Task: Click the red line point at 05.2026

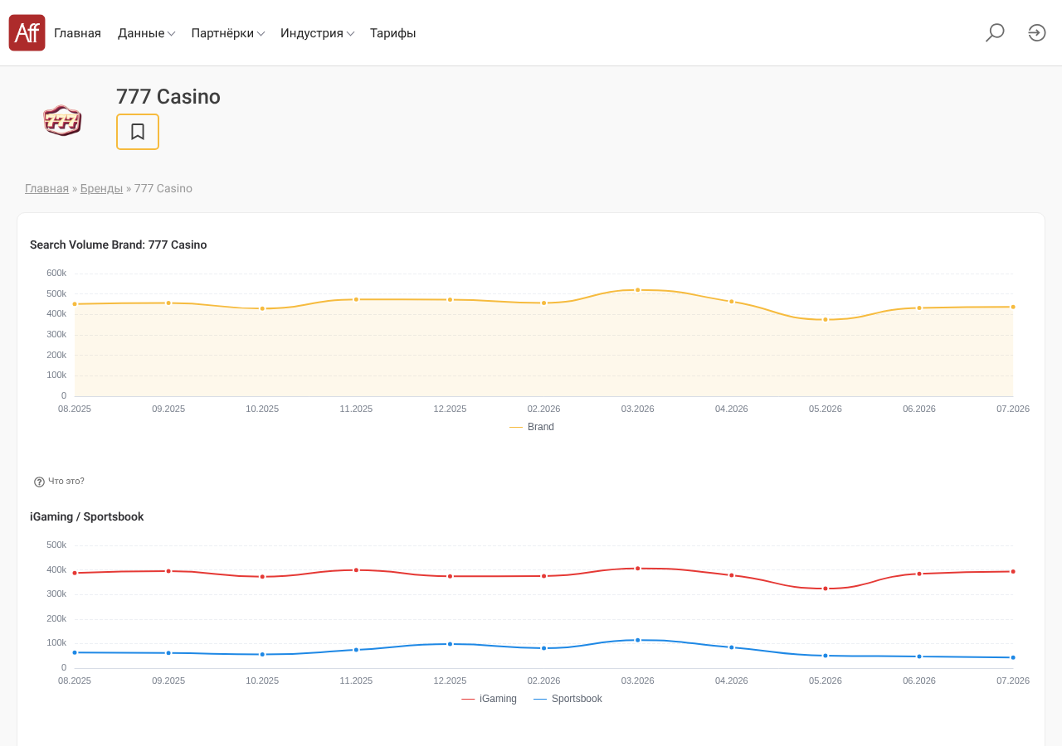Action: [x=826, y=589]
